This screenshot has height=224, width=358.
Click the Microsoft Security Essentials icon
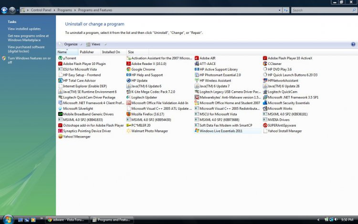[265, 103]
